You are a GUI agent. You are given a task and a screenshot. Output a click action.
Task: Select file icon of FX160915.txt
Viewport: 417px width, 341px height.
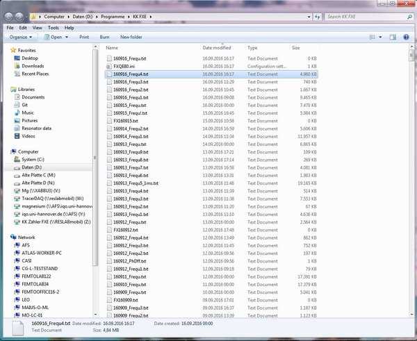click(x=109, y=121)
